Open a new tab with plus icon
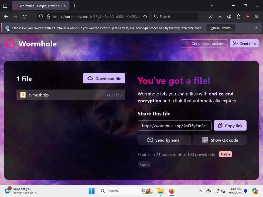The width and height of the screenshot is (263, 197). [74, 6]
